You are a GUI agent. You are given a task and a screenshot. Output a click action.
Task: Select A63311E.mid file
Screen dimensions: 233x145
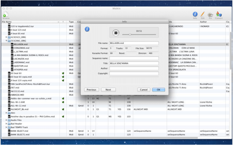point(17,91)
